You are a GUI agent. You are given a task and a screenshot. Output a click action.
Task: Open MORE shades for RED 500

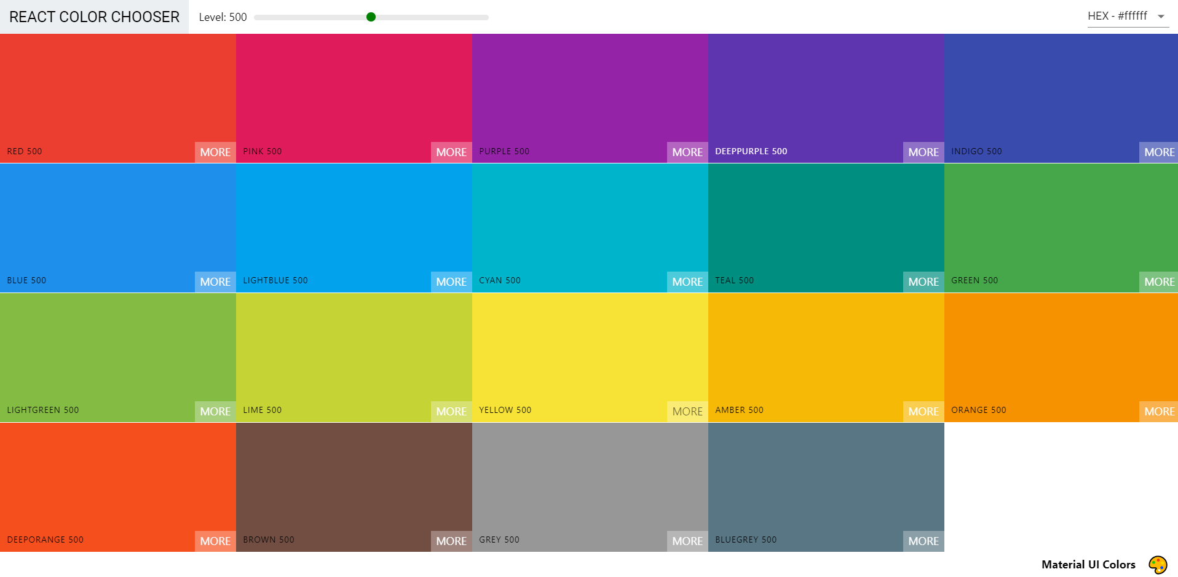[215, 152]
